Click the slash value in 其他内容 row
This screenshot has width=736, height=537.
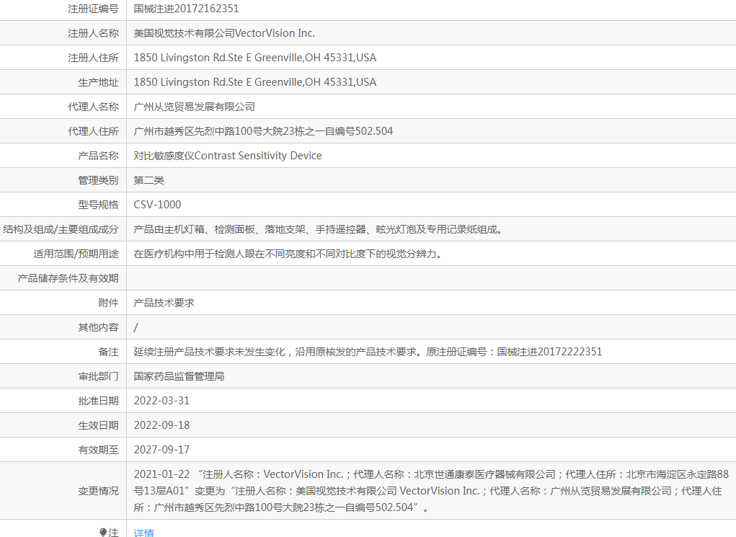136,327
